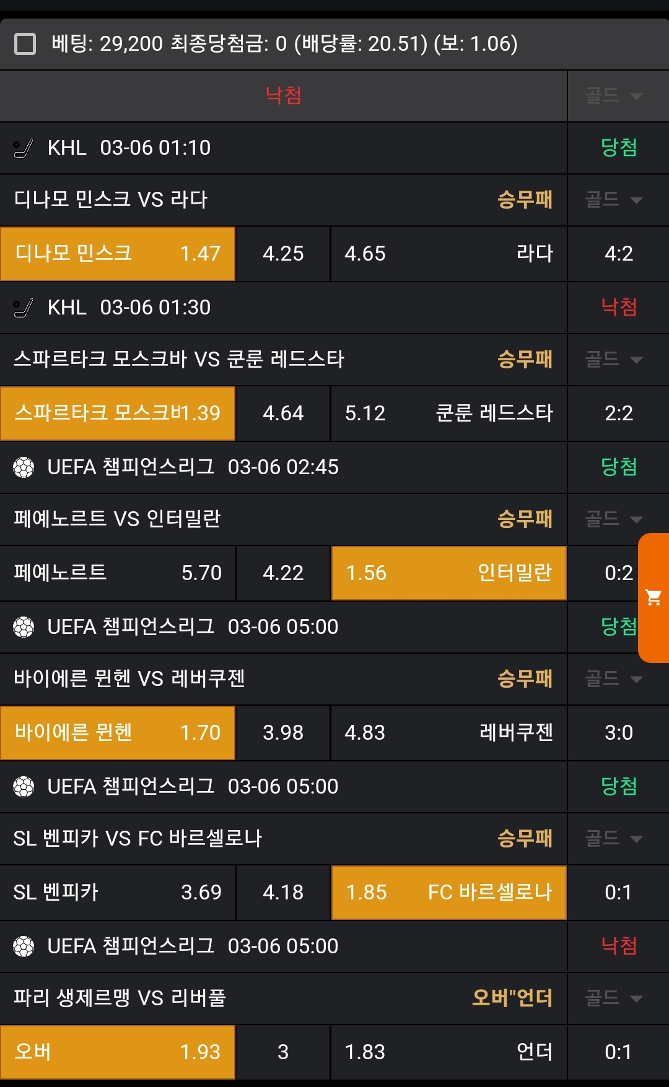Screen dimensions: 669x1087
Task: Tick the bet slip checkbox at top
Action: [25, 44]
